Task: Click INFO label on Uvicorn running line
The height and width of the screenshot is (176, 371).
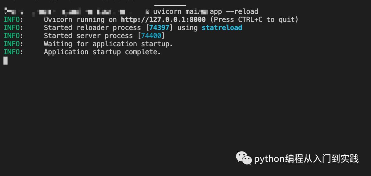Action: coord(13,20)
